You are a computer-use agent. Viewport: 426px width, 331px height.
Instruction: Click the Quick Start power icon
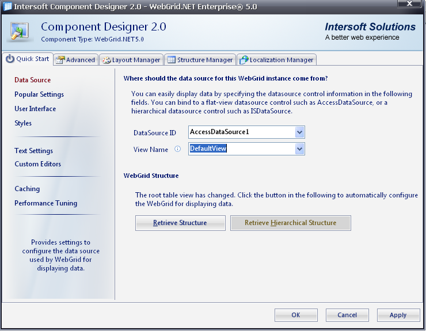10,59
